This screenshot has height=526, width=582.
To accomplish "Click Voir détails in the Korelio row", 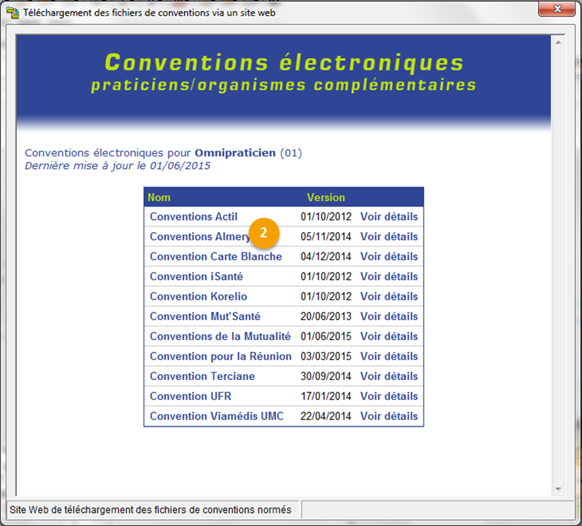I will (389, 297).
